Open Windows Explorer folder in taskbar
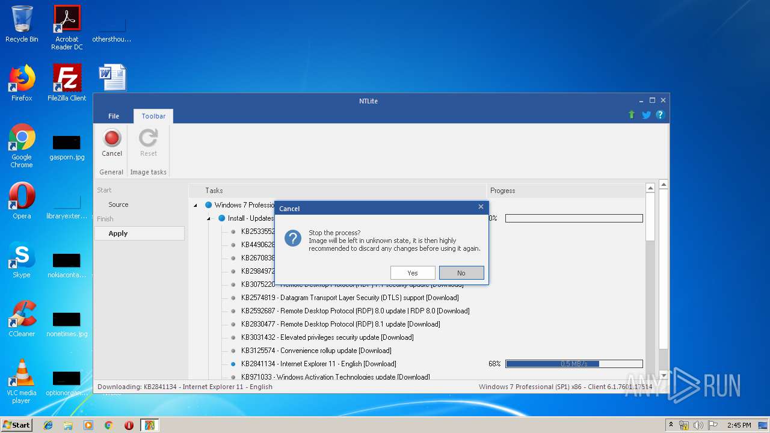The height and width of the screenshot is (433, 770). (x=68, y=425)
